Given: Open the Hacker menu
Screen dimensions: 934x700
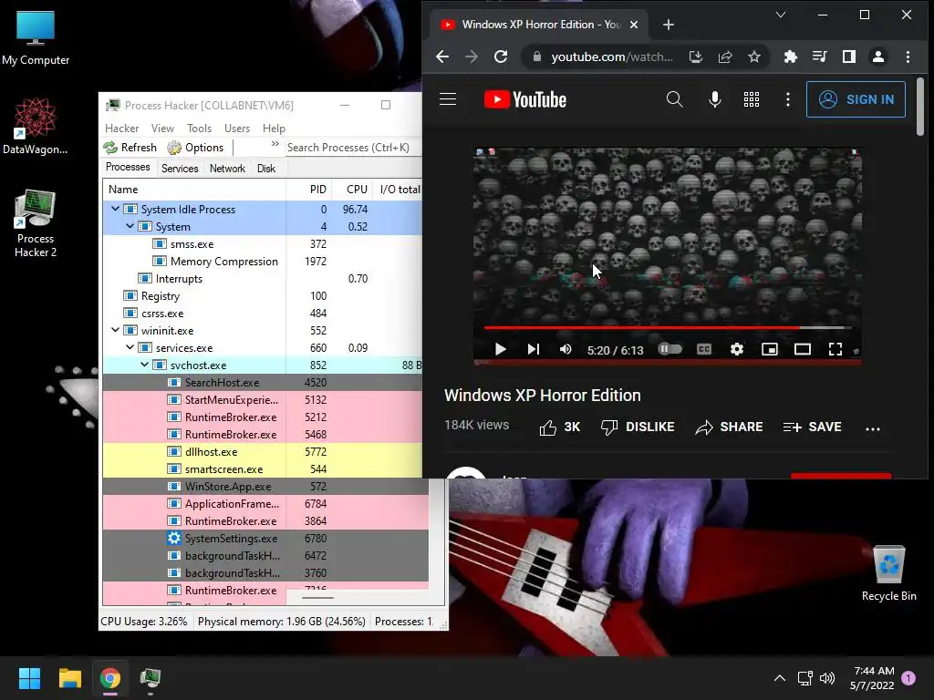Looking at the screenshot, I should [121, 128].
